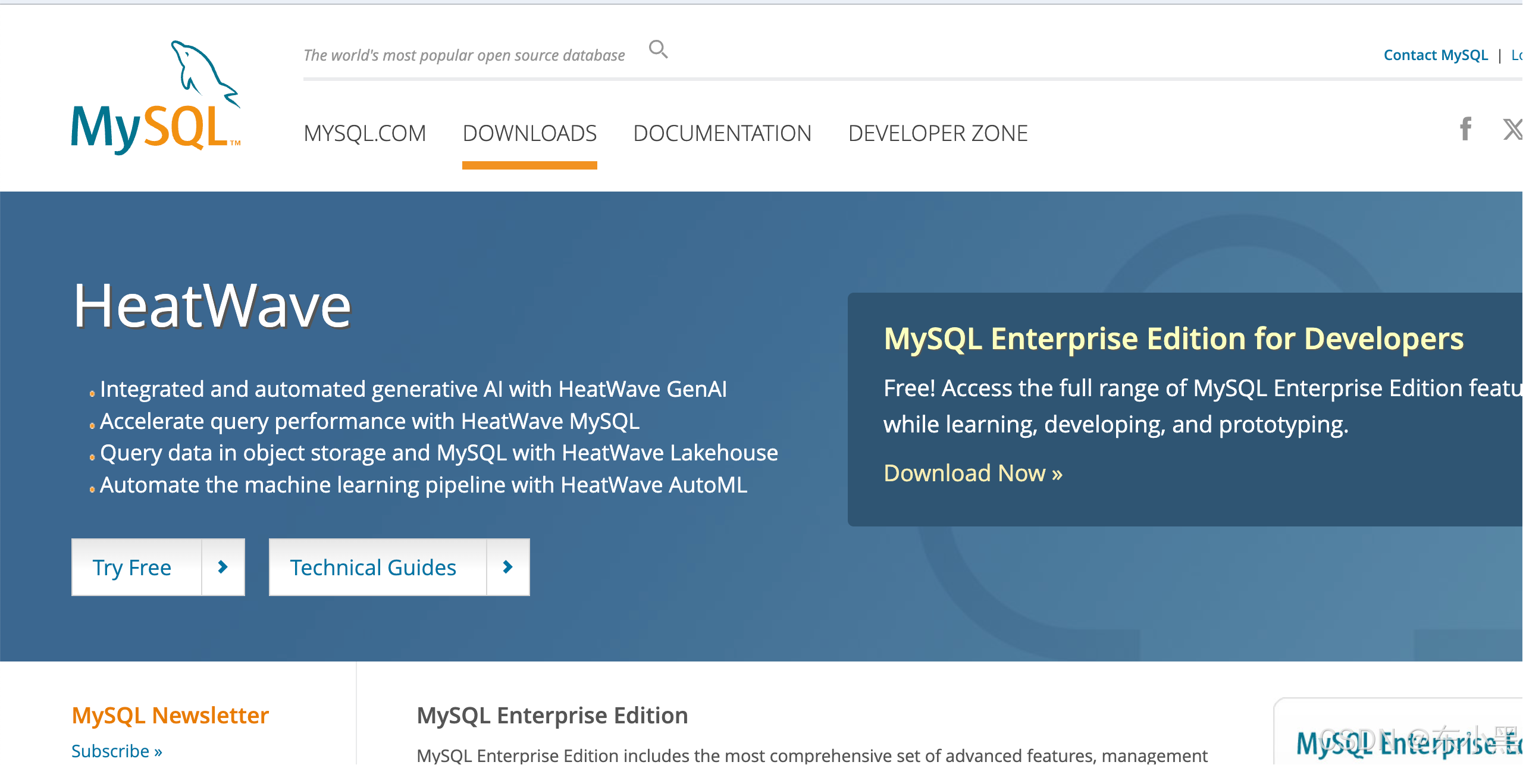
Task: Click the 'Free! Access the full range' description
Action: (x=1203, y=388)
